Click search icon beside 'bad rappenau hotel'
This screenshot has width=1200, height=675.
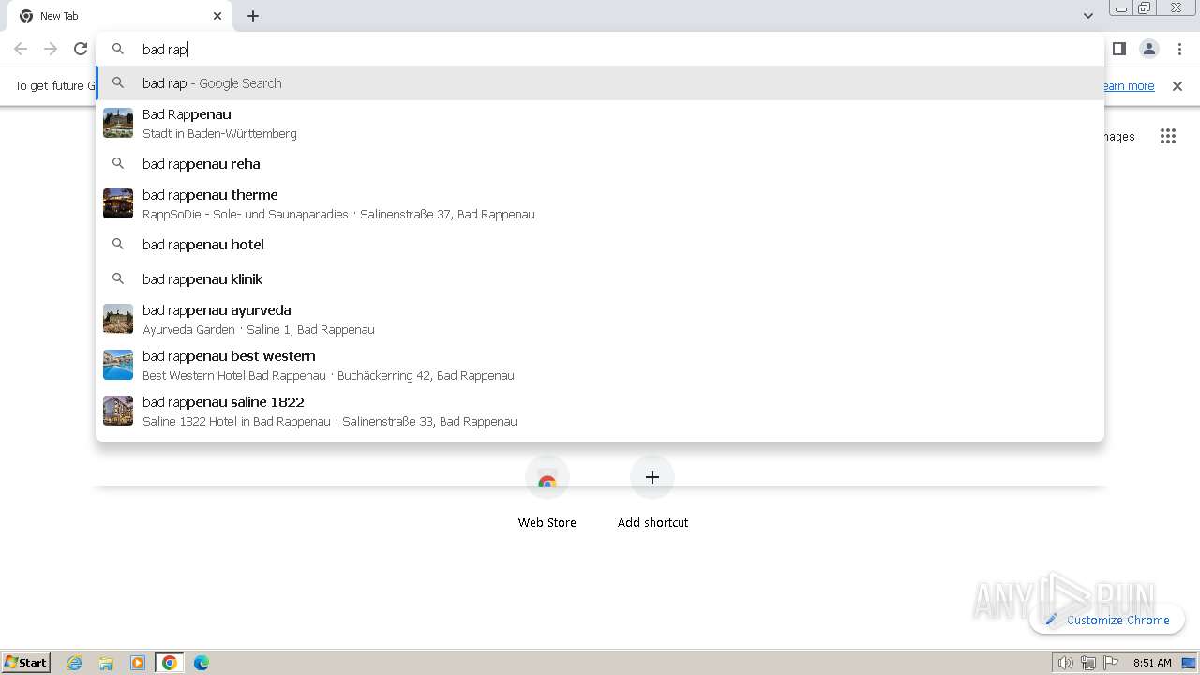[118, 245]
